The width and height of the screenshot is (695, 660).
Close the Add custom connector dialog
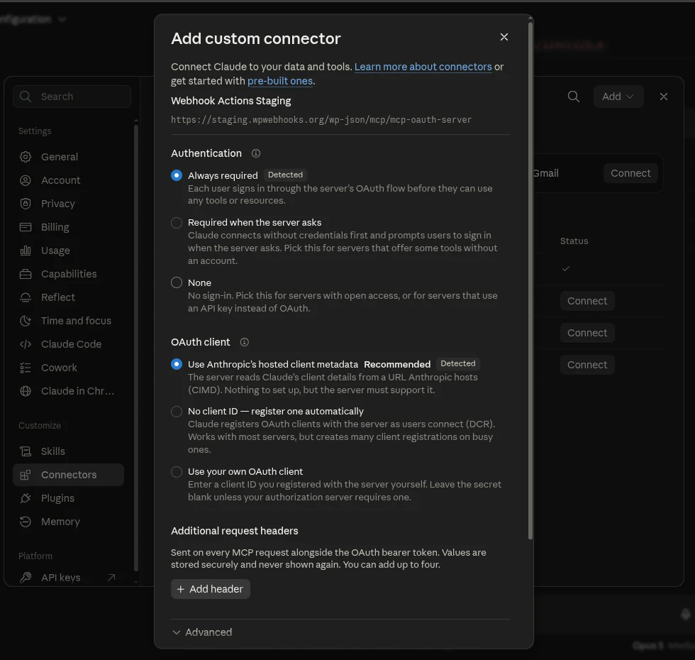504,37
